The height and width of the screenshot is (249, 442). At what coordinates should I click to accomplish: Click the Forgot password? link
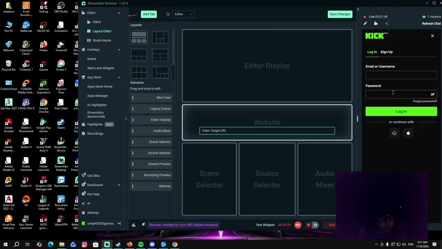point(425,101)
